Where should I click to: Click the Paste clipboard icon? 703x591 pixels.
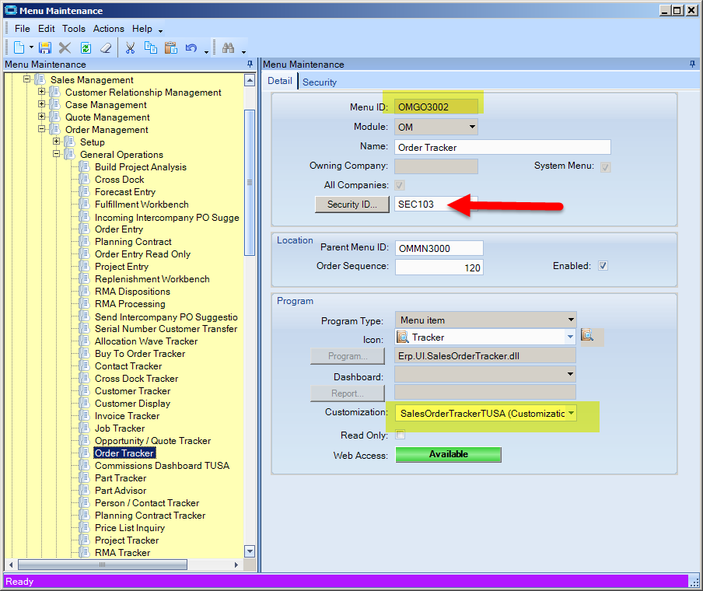tap(171, 48)
